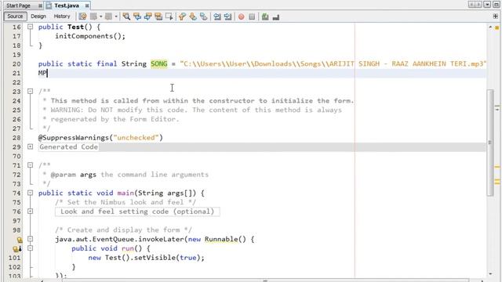Click vertical scrollbar up arrow

click(490, 27)
